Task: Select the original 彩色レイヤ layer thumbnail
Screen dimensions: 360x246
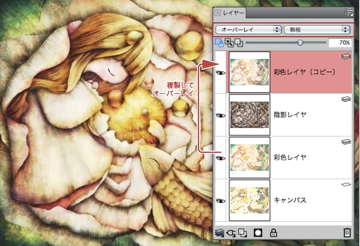Action: (x=250, y=158)
